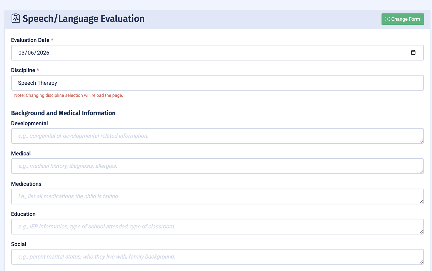Image resolution: width=432 pixels, height=271 pixels.
Task: Open the calendar date picker icon
Action: [x=413, y=53]
